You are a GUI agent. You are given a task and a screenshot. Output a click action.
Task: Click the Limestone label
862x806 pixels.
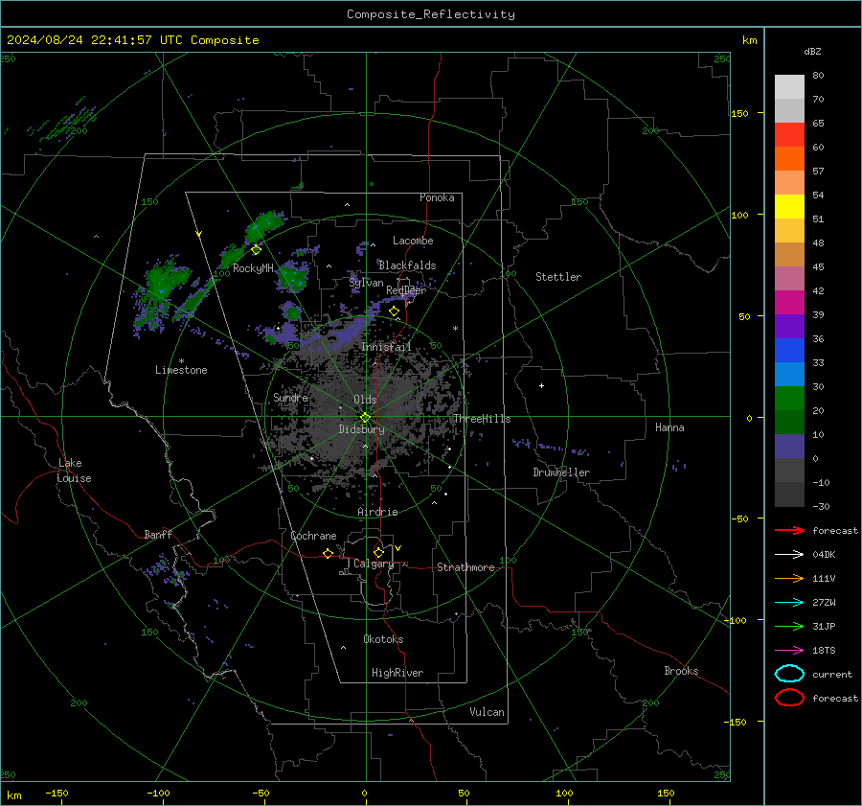click(181, 370)
